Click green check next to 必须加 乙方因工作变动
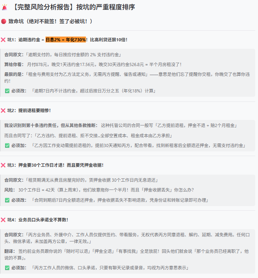258x278 pixels. [x=7, y=145]
